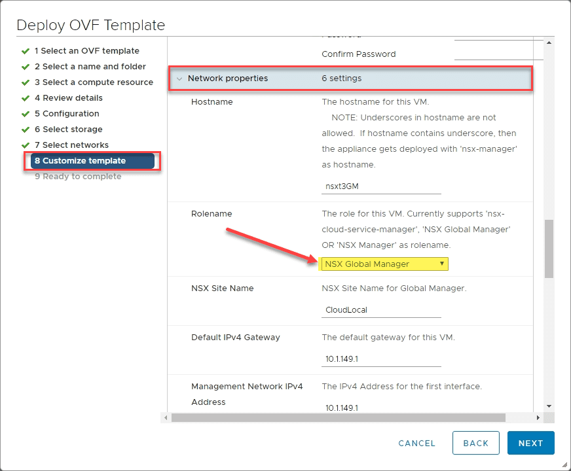Viewport: 571px width, 471px height.
Task: Click the green checkmark beside Select networks
Action: point(26,145)
